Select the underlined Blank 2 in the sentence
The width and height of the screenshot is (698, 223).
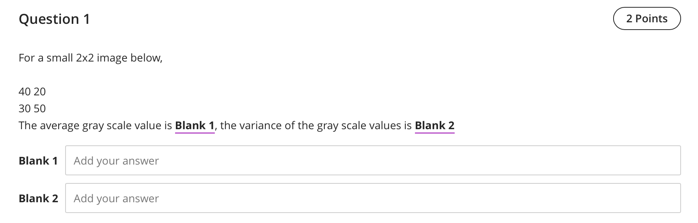click(435, 126)
